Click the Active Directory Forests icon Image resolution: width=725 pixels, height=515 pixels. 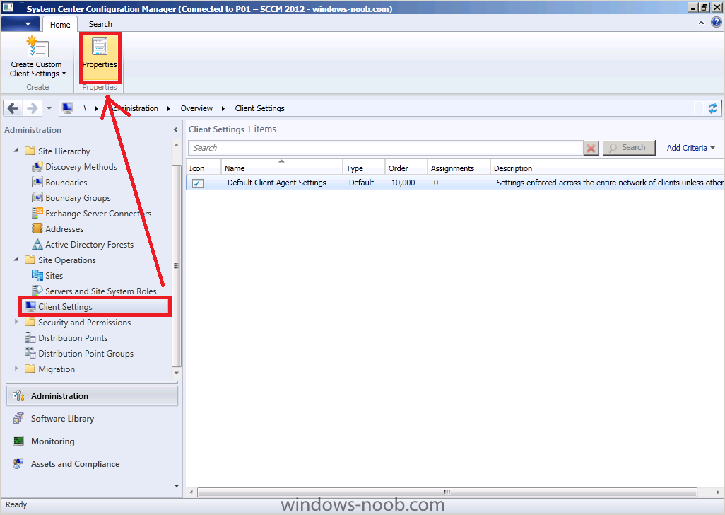tap(37, 244)
